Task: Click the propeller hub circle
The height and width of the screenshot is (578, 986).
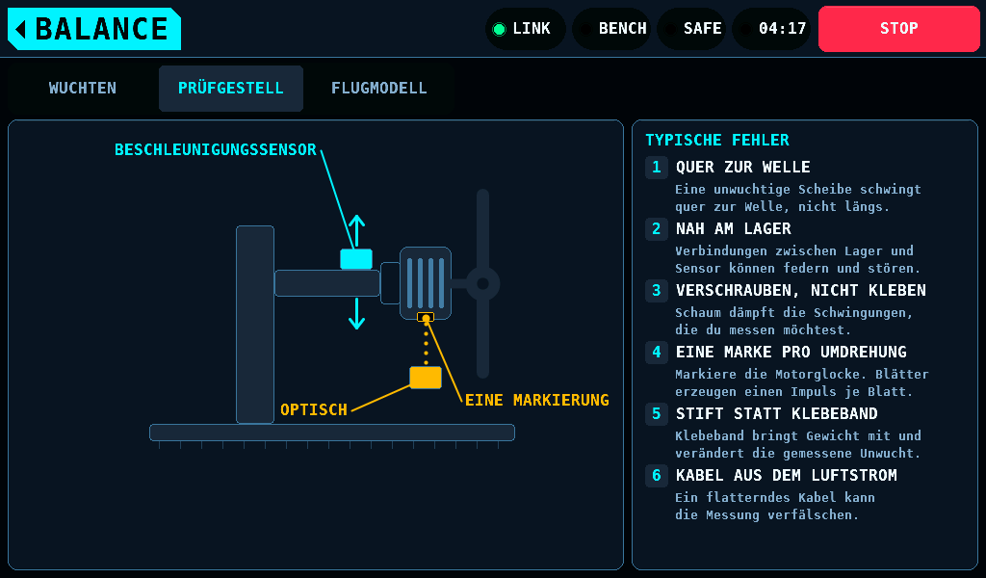Action: (483, 283)
